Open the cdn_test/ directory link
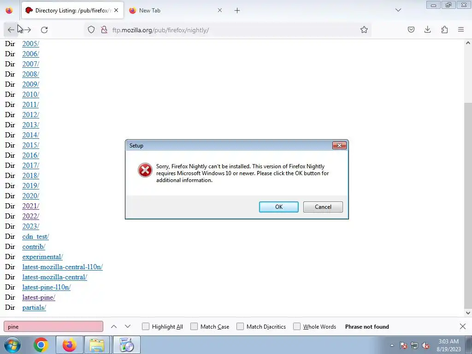Screen dimensions: 472x354 [x=35, y=236]
